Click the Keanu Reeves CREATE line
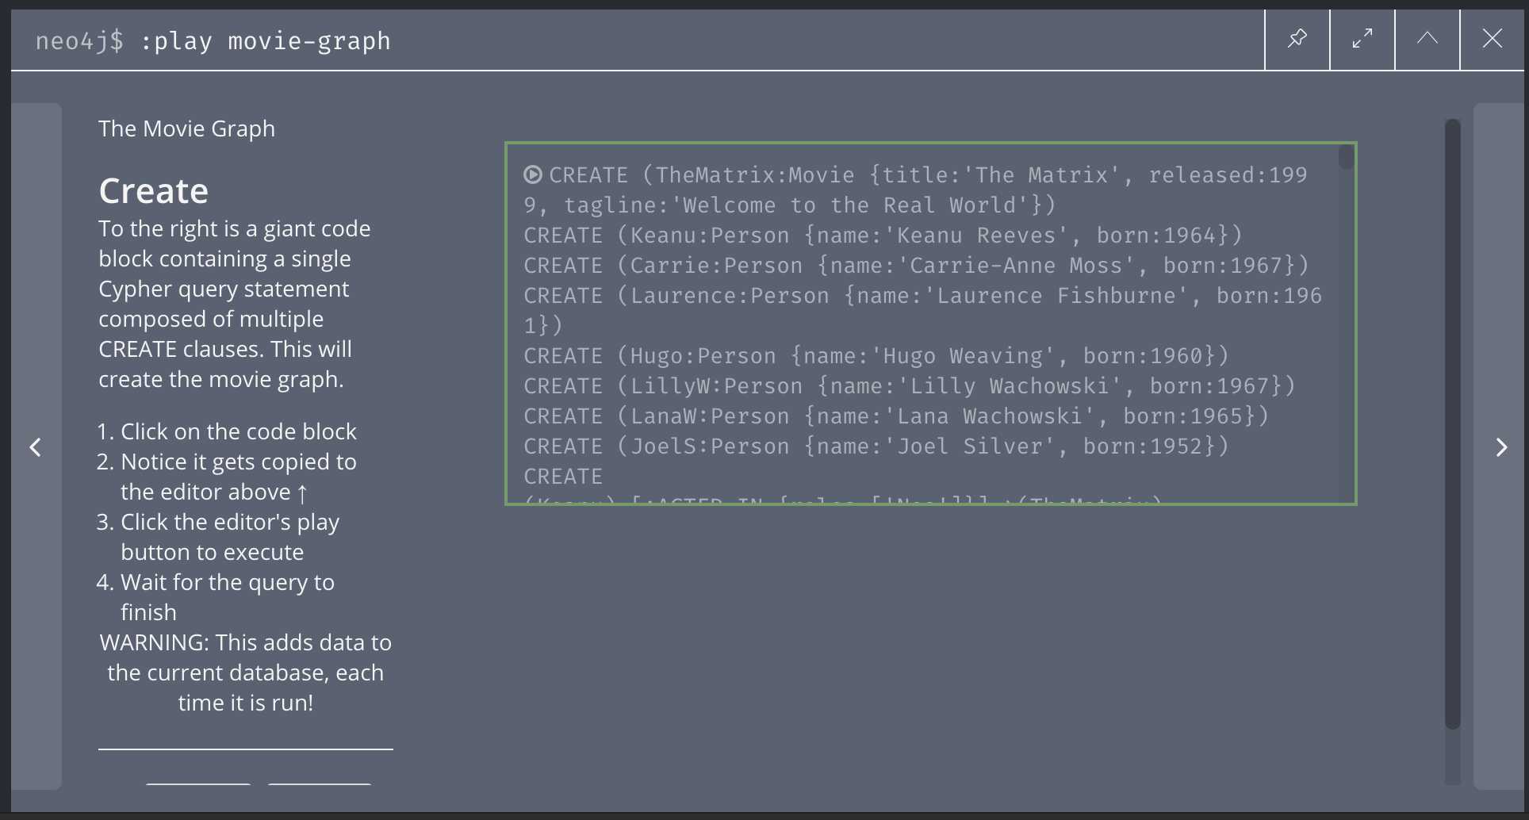 point(883,236)
